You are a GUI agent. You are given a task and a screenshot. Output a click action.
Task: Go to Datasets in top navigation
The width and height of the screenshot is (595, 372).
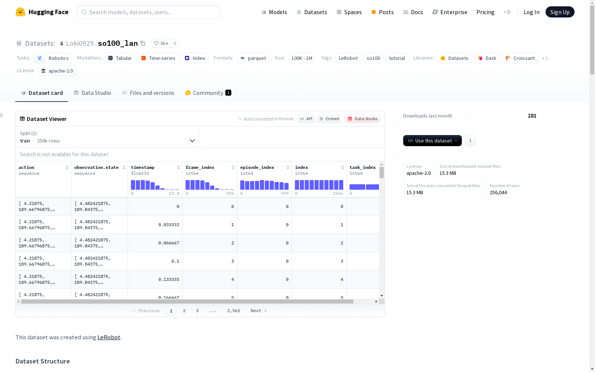[x=312, y=12]
